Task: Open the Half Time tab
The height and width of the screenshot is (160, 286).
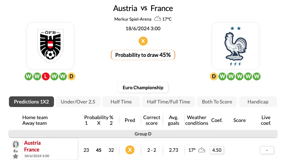Action: coord(121,102)
